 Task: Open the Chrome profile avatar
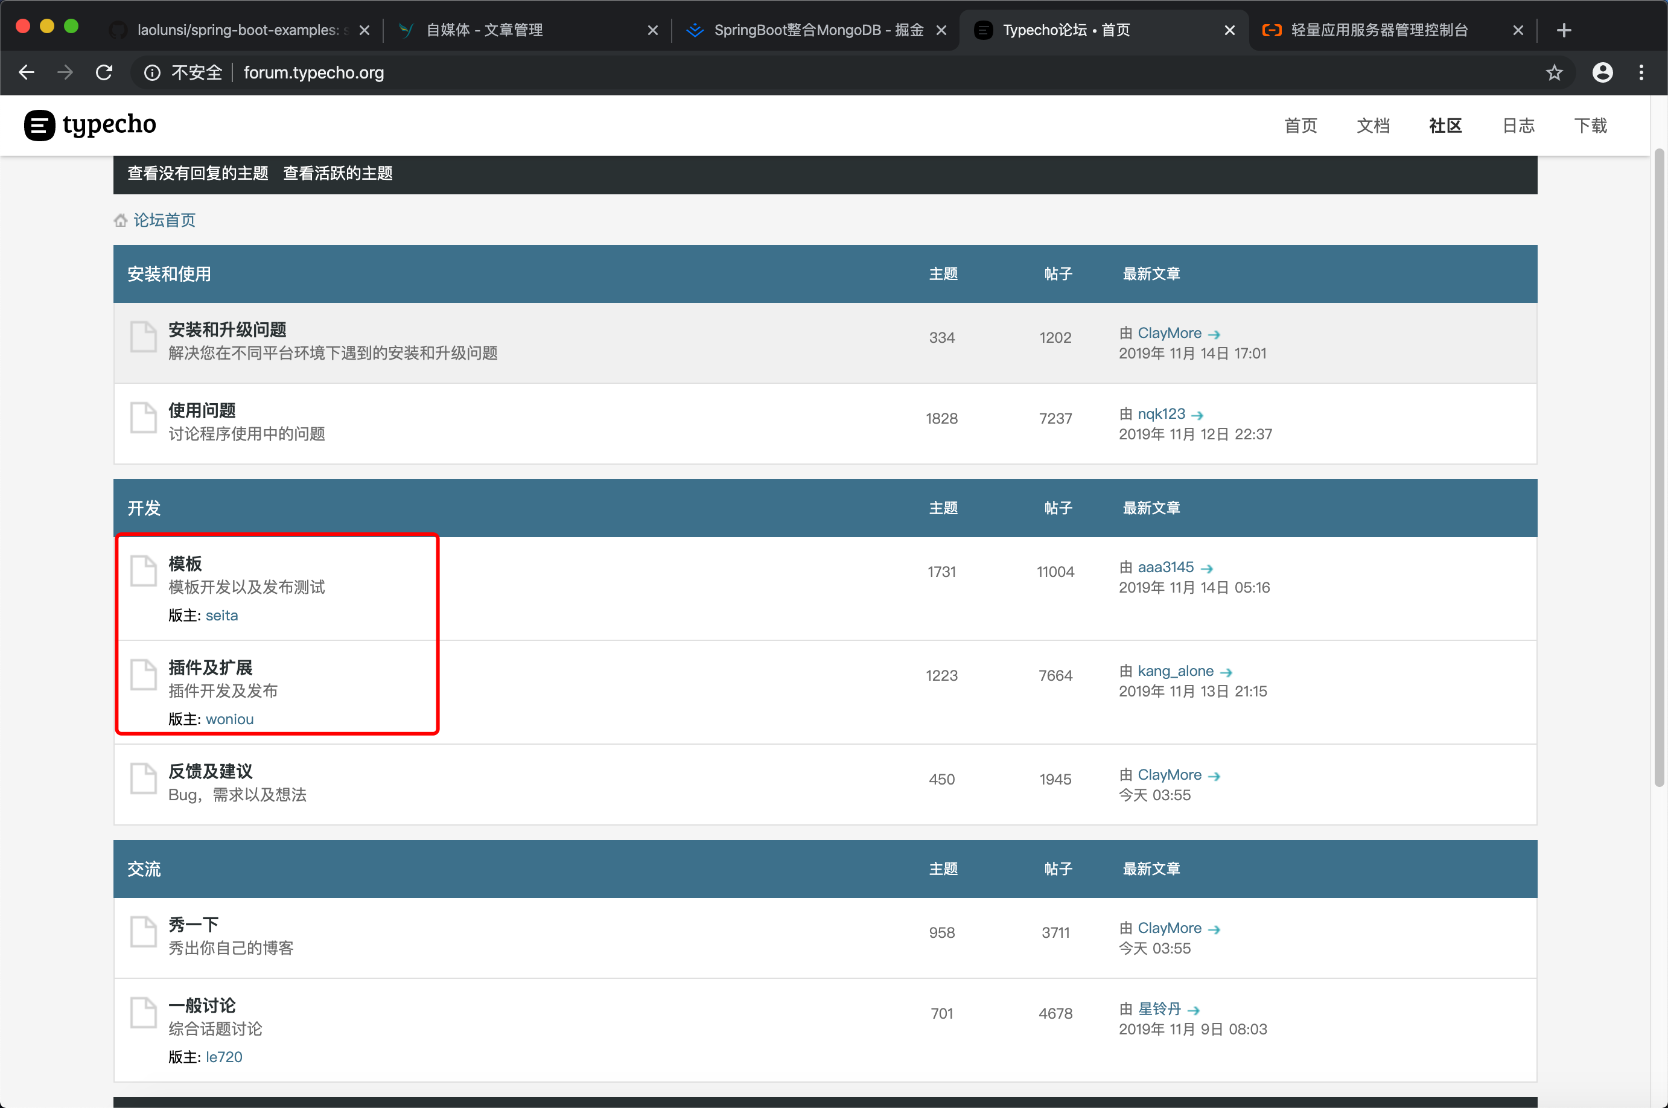click(x=1602, y=72)
